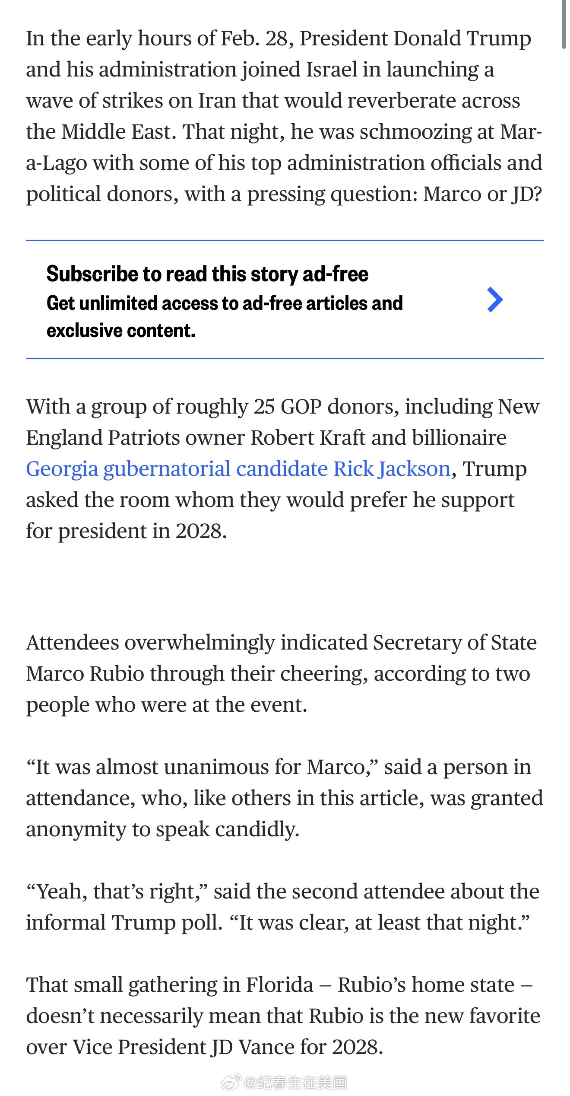This screenshot has width=570, height=1096.
Task: Click the paragraph beginning 'With a group of roughly'
Action: pos(283,469)
